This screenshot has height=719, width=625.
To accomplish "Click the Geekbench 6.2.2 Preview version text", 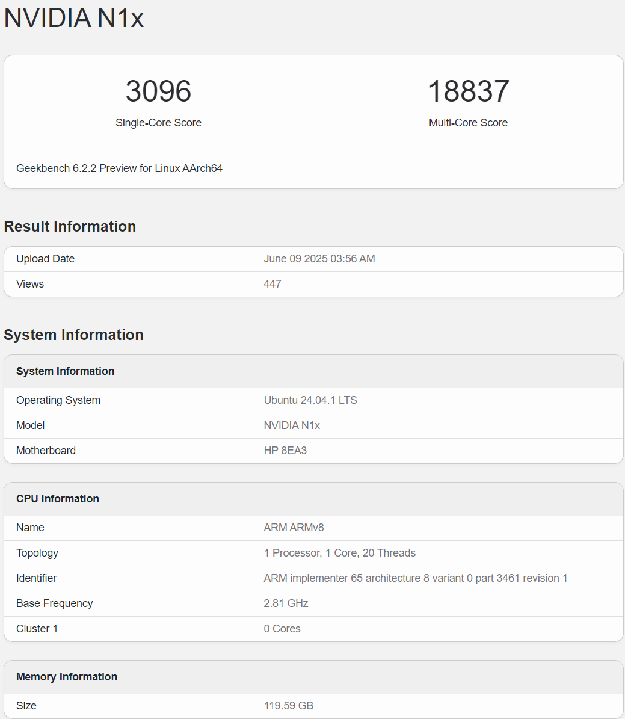I will tap(119, 168).
